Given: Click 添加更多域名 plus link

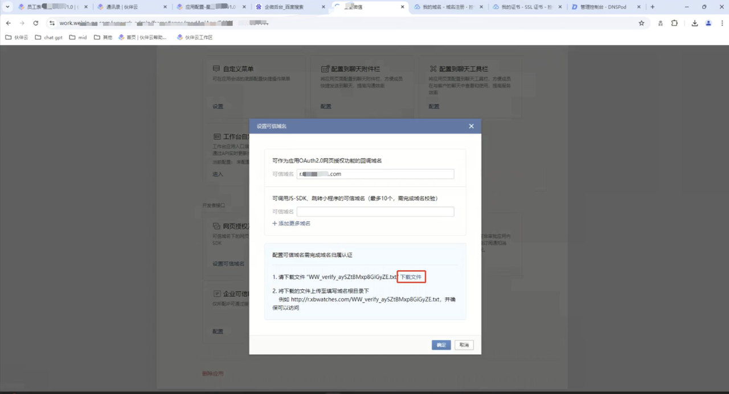Looking at the screenshot, I should 291,223.
